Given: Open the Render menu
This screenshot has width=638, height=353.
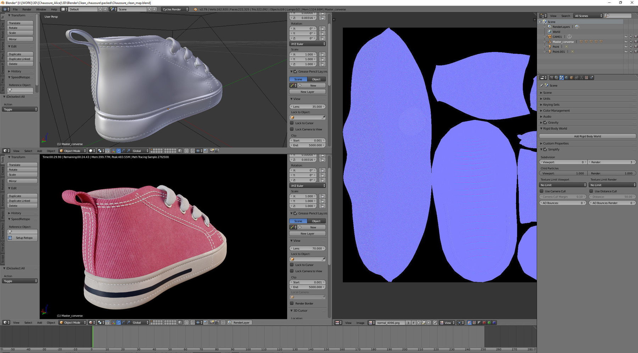Looking at the screenshot, I should (x=27, y=9).
